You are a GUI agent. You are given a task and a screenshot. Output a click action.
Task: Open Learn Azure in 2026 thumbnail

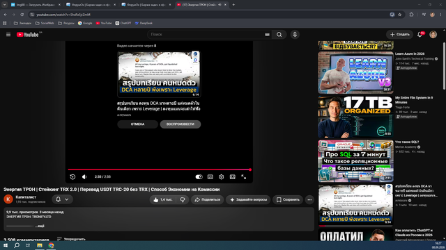click(x=355, y=72)
